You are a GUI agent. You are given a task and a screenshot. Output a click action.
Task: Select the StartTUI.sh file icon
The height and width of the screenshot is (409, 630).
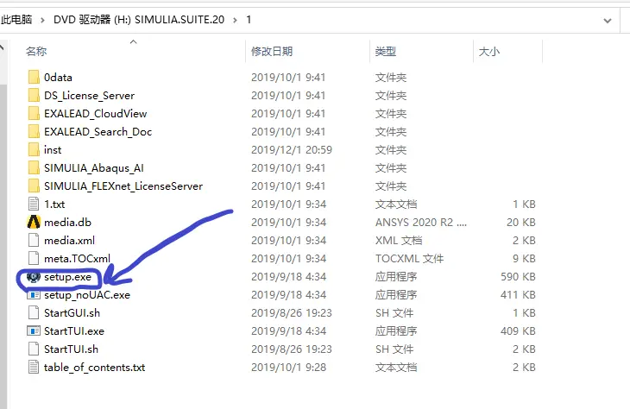(34, 349)
